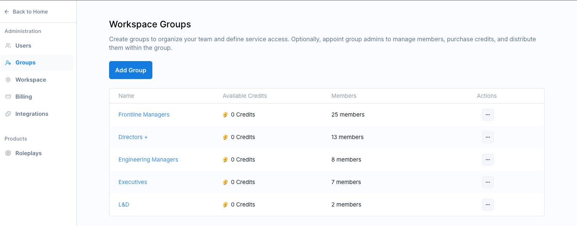Click the Members column header
The image size is (577, 226).
(x=344, y=96)
